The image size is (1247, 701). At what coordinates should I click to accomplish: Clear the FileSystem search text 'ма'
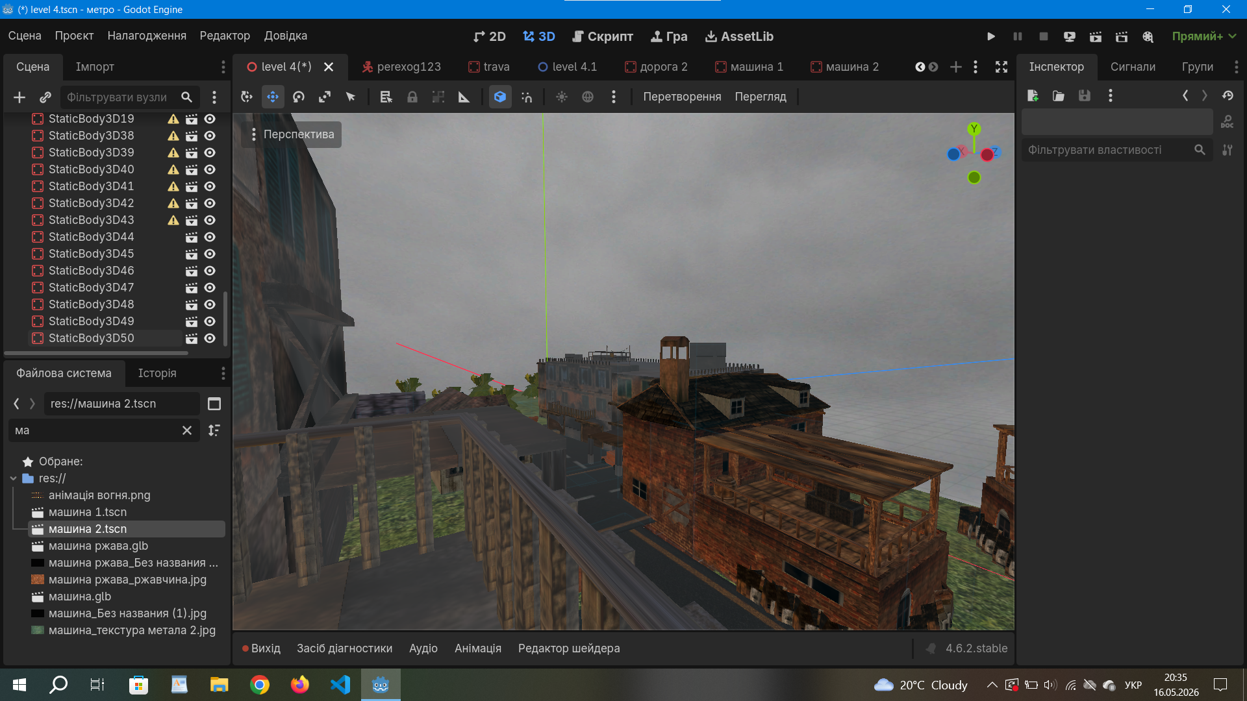[x=187, y=430]
